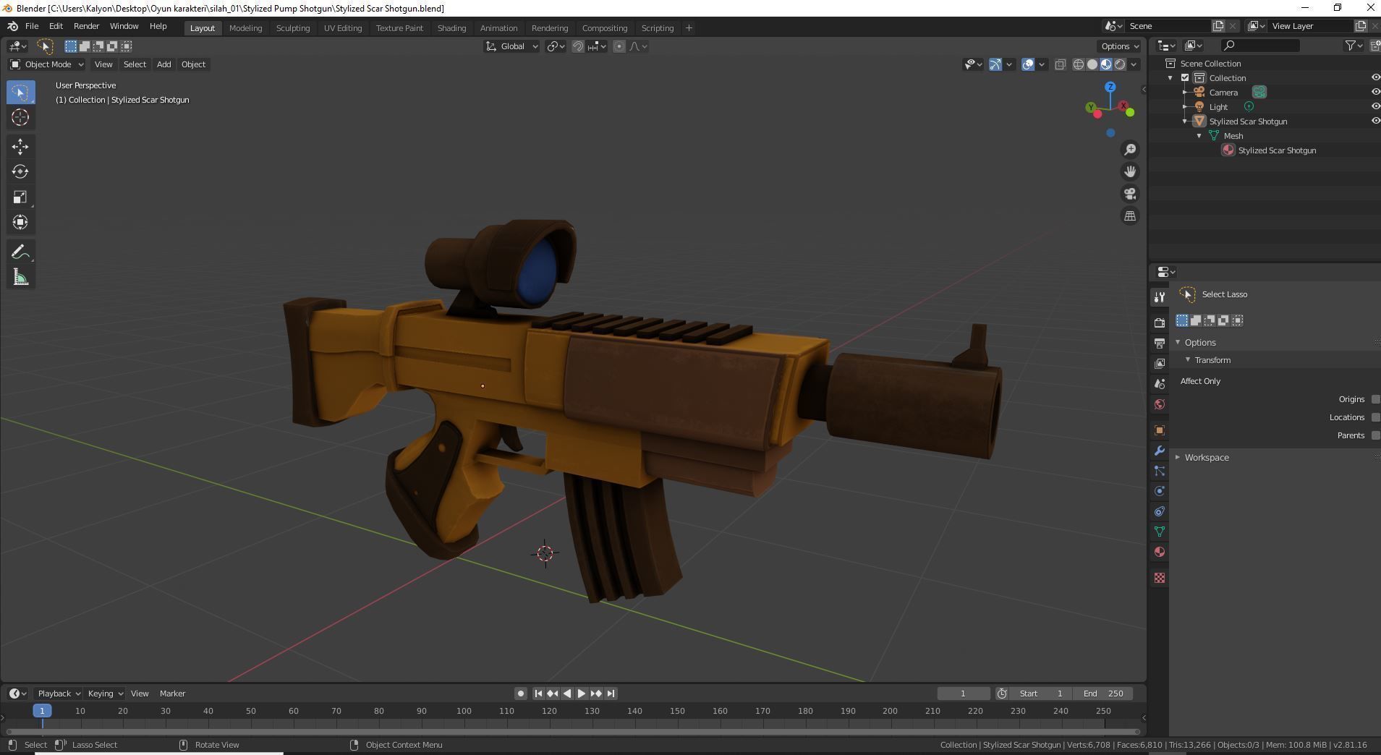Enable Affect Only Origins checkbox
1381x755 pixels.
[1376, 399]
